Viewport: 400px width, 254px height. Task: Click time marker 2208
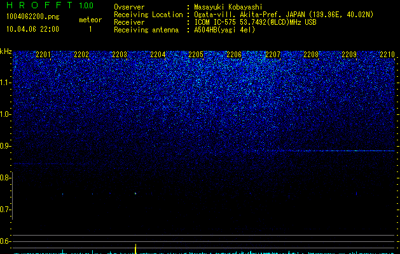[x=311, y=55]
